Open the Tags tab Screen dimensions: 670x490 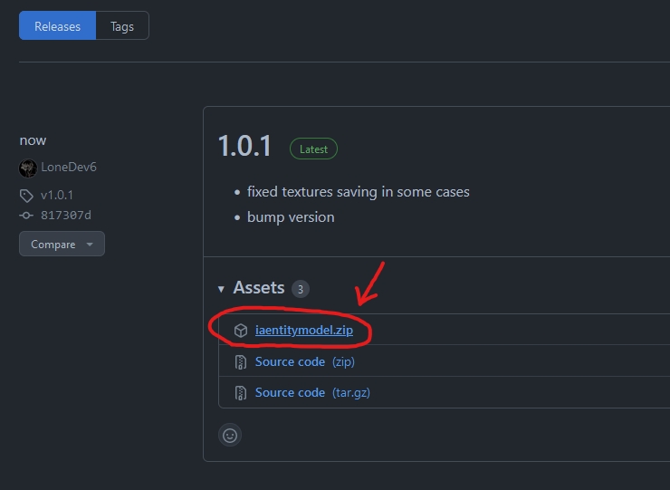pyautogui.click(x=122, y=26)
